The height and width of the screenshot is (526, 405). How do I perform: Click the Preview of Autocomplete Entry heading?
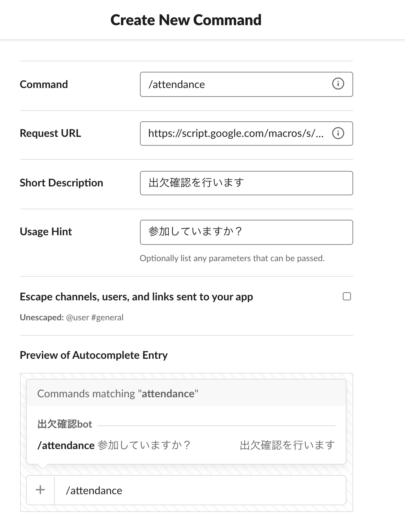(x=94, y=355)
